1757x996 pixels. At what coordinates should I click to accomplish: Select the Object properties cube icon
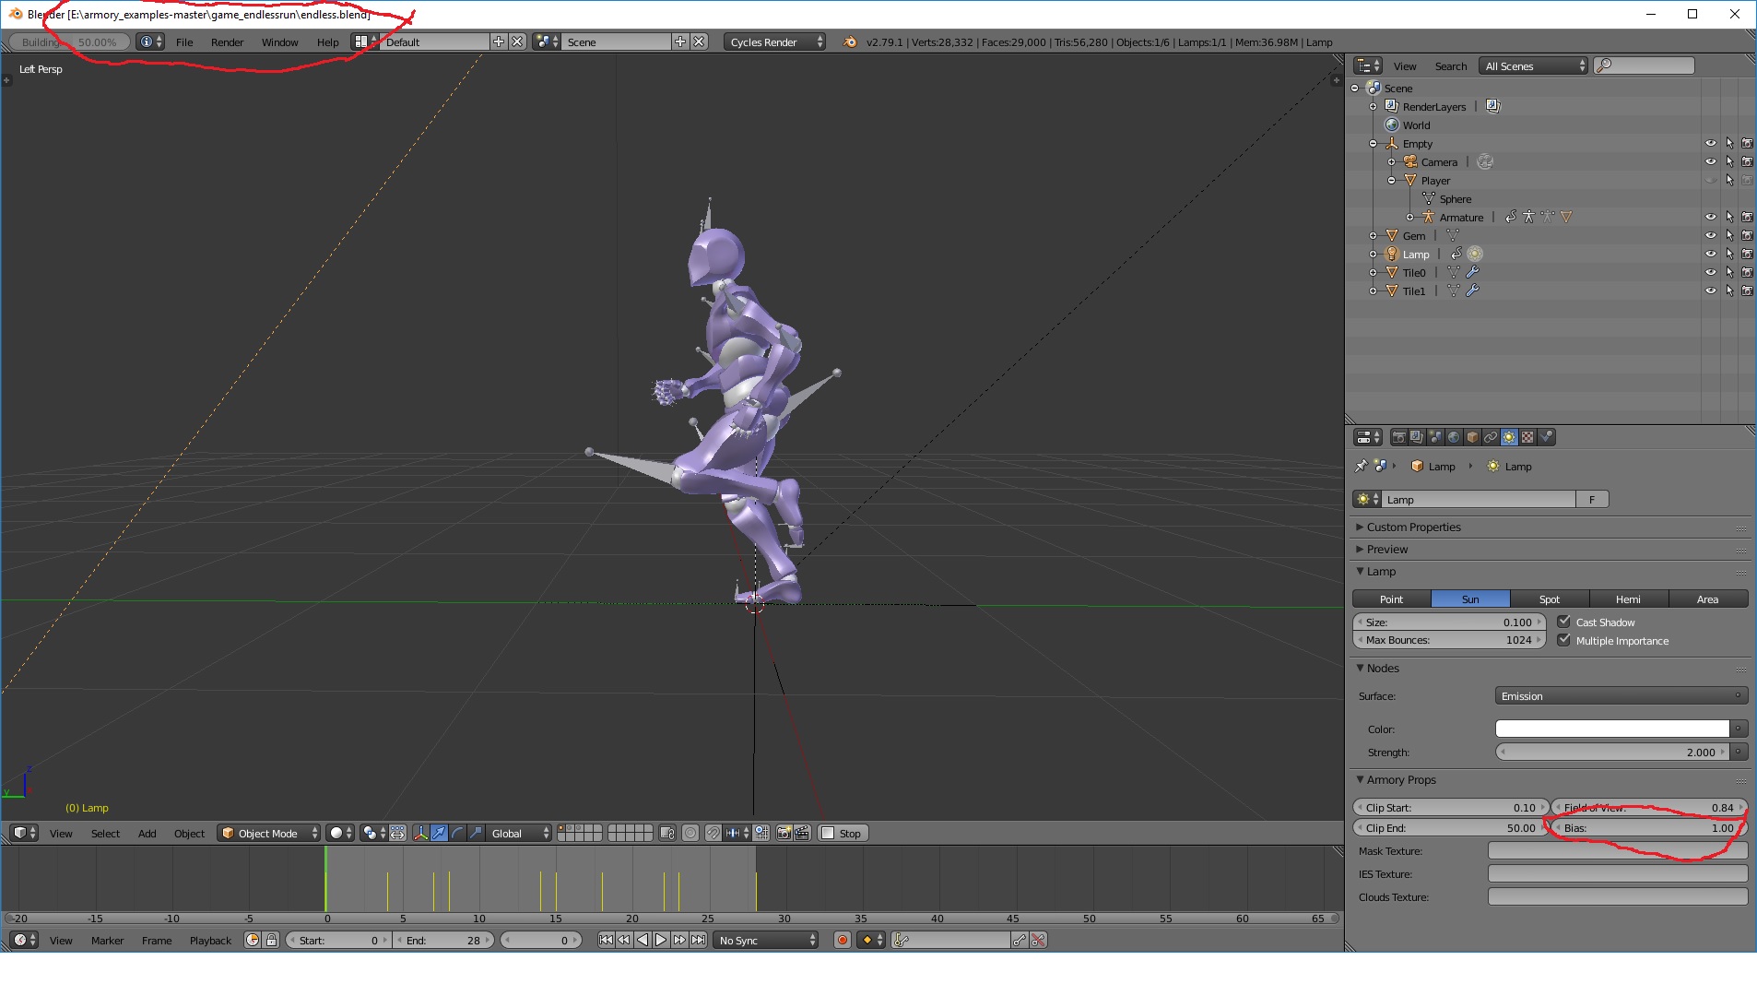coord(1472,437)
